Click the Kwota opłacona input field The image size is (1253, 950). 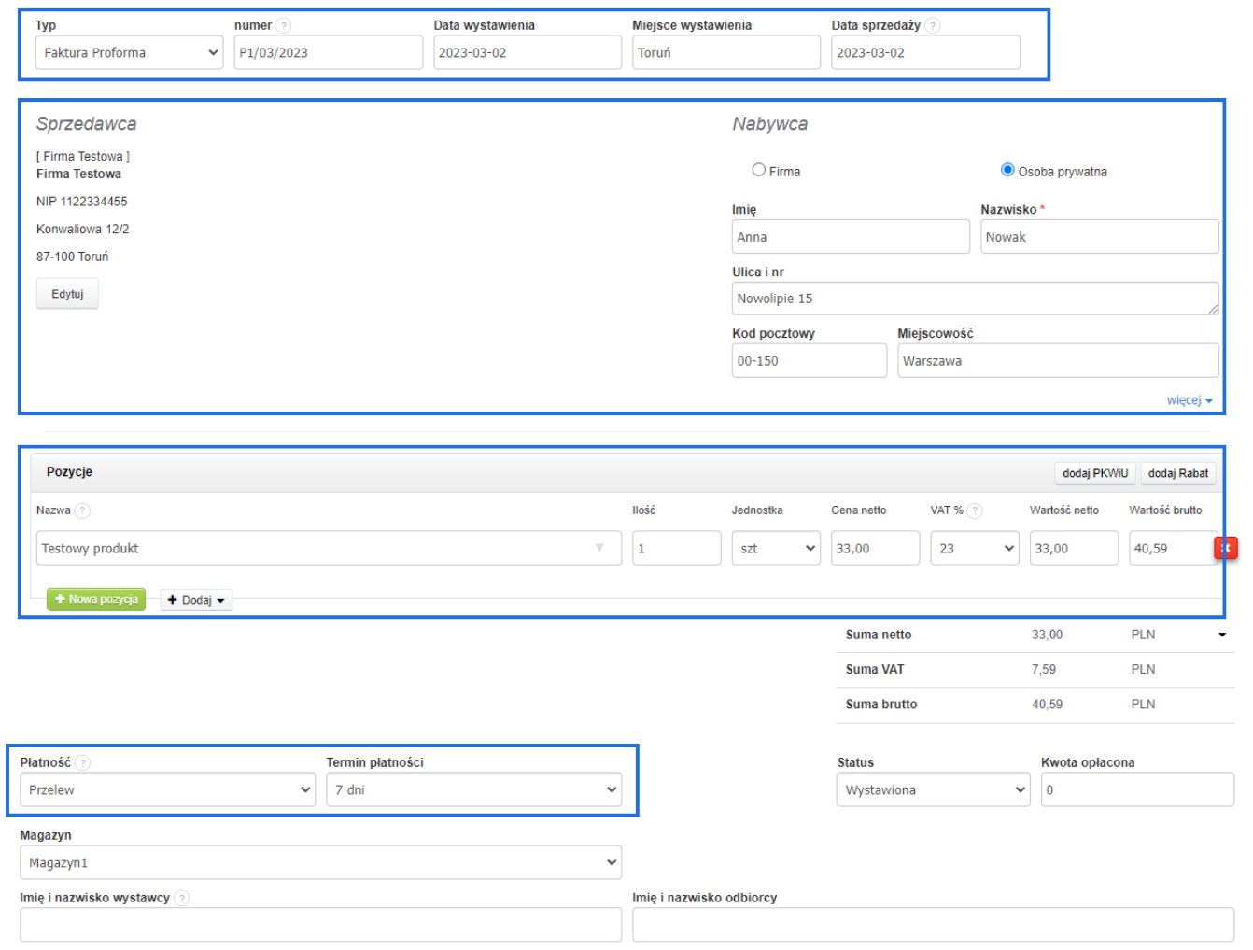tap(1137, 790)
